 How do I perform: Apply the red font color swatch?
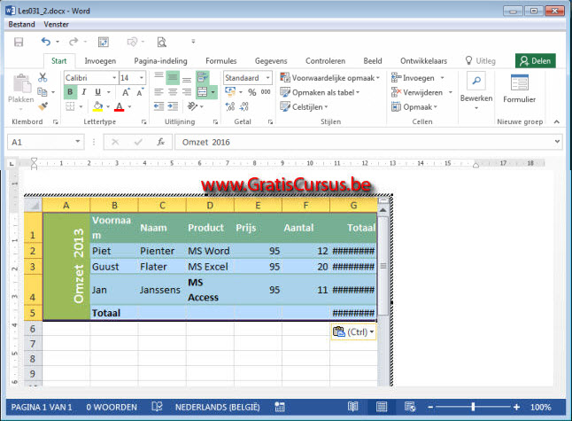(119, 106)
